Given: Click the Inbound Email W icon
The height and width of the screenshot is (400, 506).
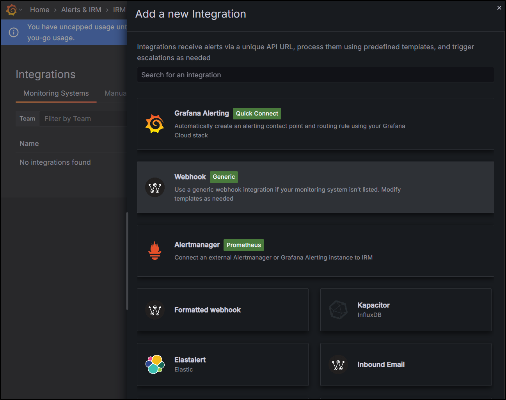Looking at the screenshot, I should pyautogui.click(x=338, y=364).
